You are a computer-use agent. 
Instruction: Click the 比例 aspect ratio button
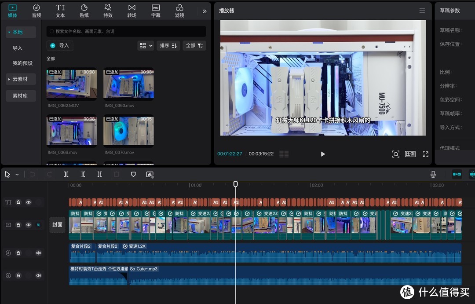[x=410, y=154]
